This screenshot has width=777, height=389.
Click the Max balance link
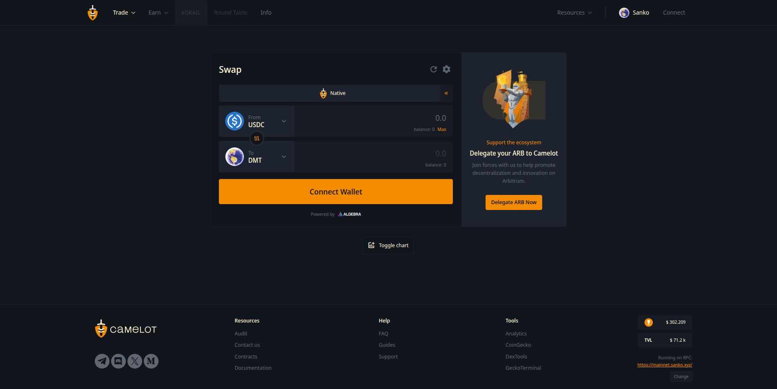click(x=442, y=129)
